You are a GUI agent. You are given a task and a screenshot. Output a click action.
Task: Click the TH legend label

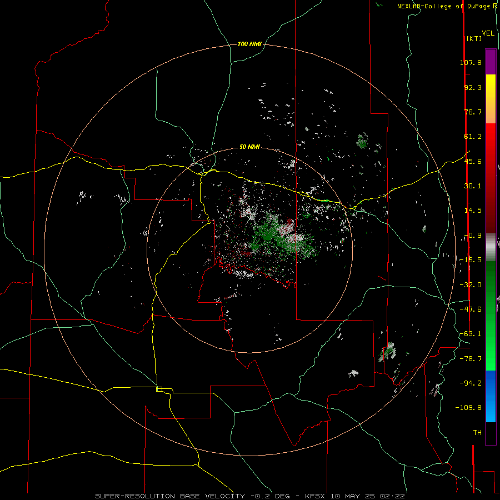pyautogui.click(x=477, y=433)
